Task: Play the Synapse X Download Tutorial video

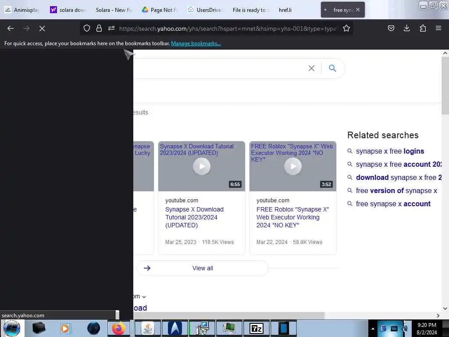Action: (x=202, y=166)
